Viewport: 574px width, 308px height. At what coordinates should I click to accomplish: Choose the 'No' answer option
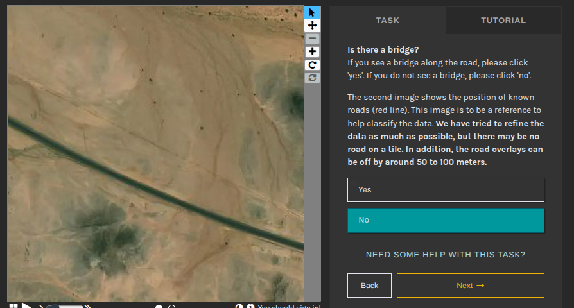point(446,220)
